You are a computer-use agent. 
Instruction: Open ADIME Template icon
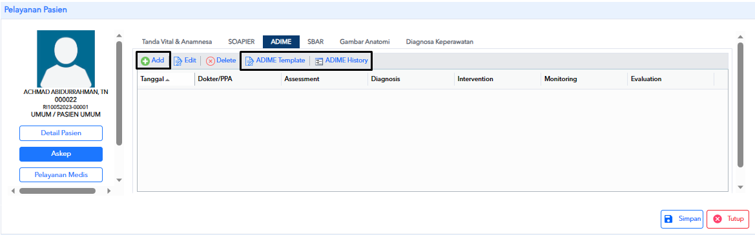249,61
